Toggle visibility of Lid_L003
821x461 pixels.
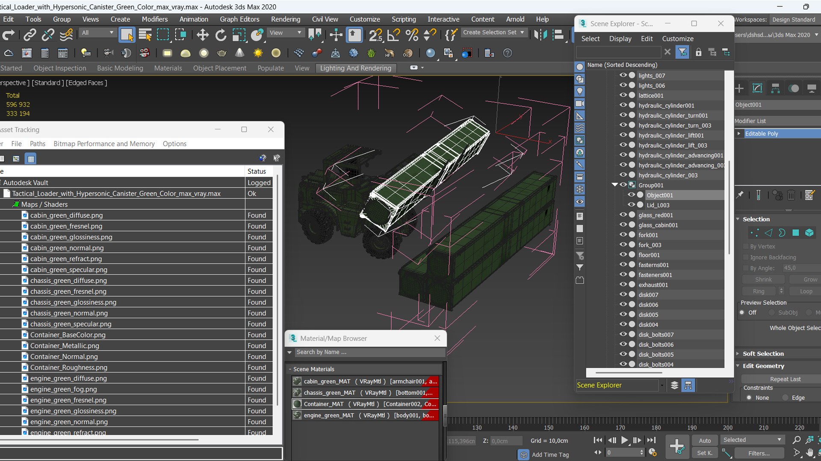pos(631,205)
